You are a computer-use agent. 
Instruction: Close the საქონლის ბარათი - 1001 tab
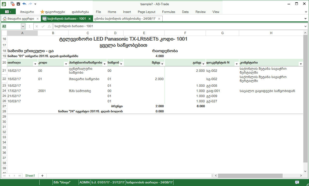pyautogui.click(x=89, y=19)
